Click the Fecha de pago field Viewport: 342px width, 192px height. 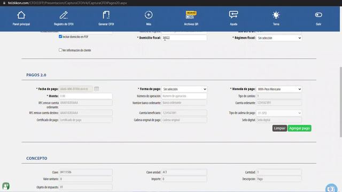click(76, 89)
